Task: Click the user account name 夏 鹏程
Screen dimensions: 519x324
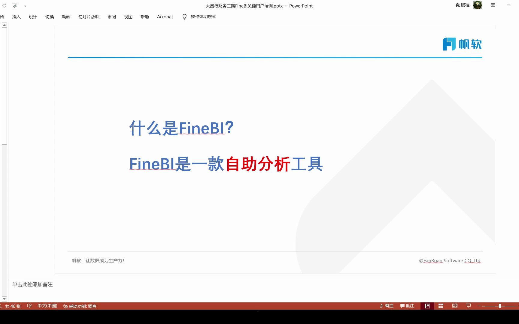Action: tap(462, 5)
